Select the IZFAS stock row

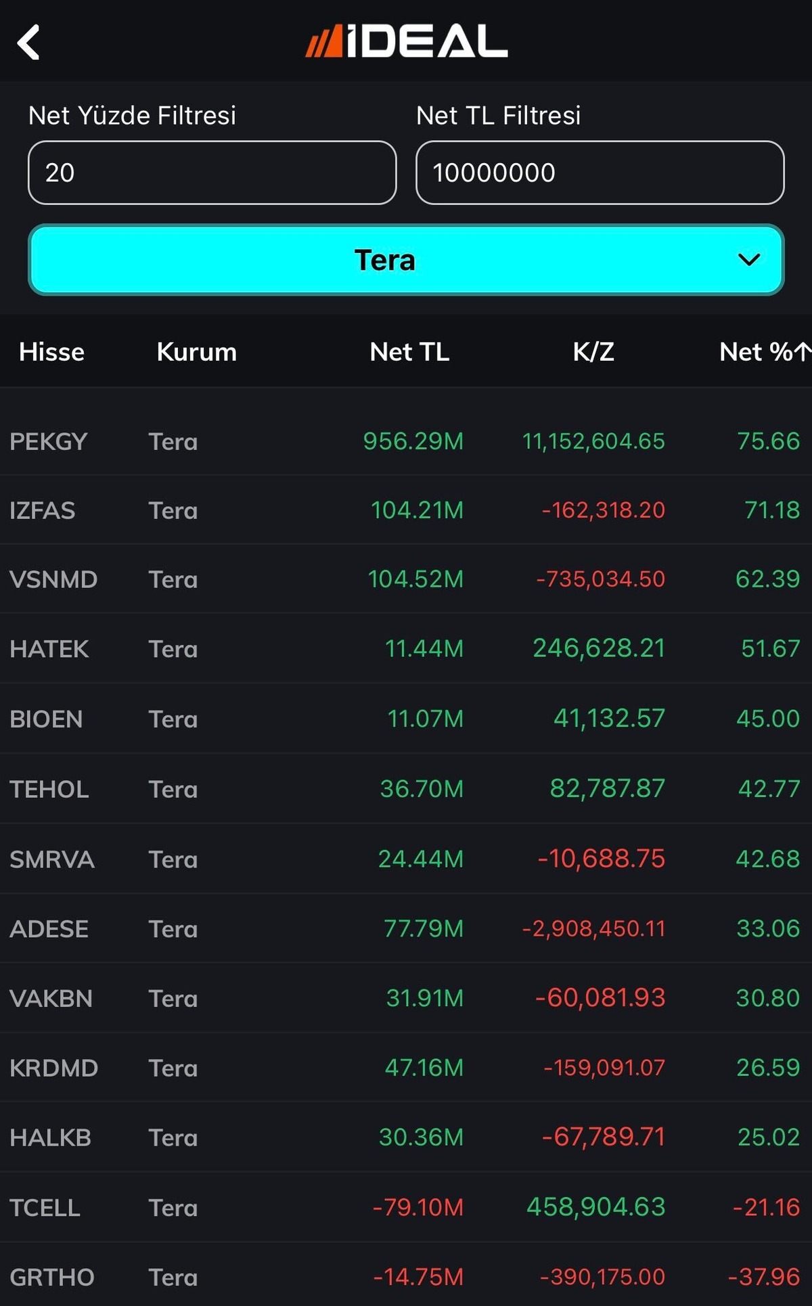click(x=406, y=510)
